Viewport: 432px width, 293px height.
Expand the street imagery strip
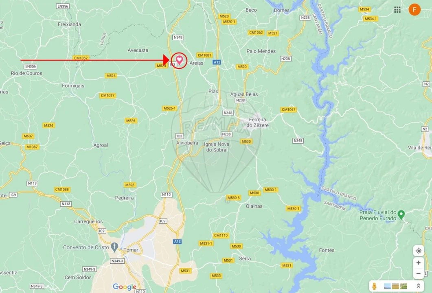point(418,286)
